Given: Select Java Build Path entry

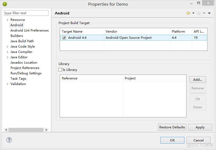Looking at the screenshot, I should [x=22, y=41].
